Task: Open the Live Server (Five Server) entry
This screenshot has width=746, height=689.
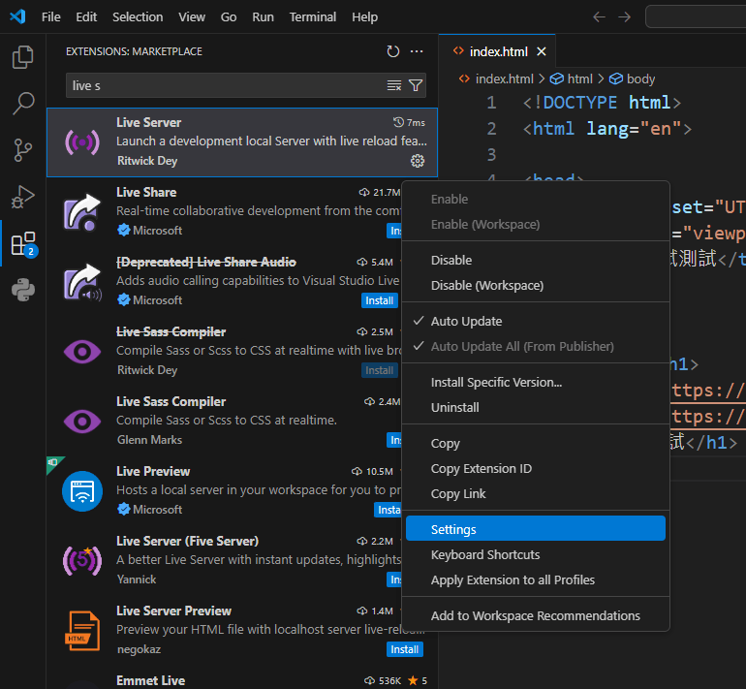Action: click(x=225, y=560)
